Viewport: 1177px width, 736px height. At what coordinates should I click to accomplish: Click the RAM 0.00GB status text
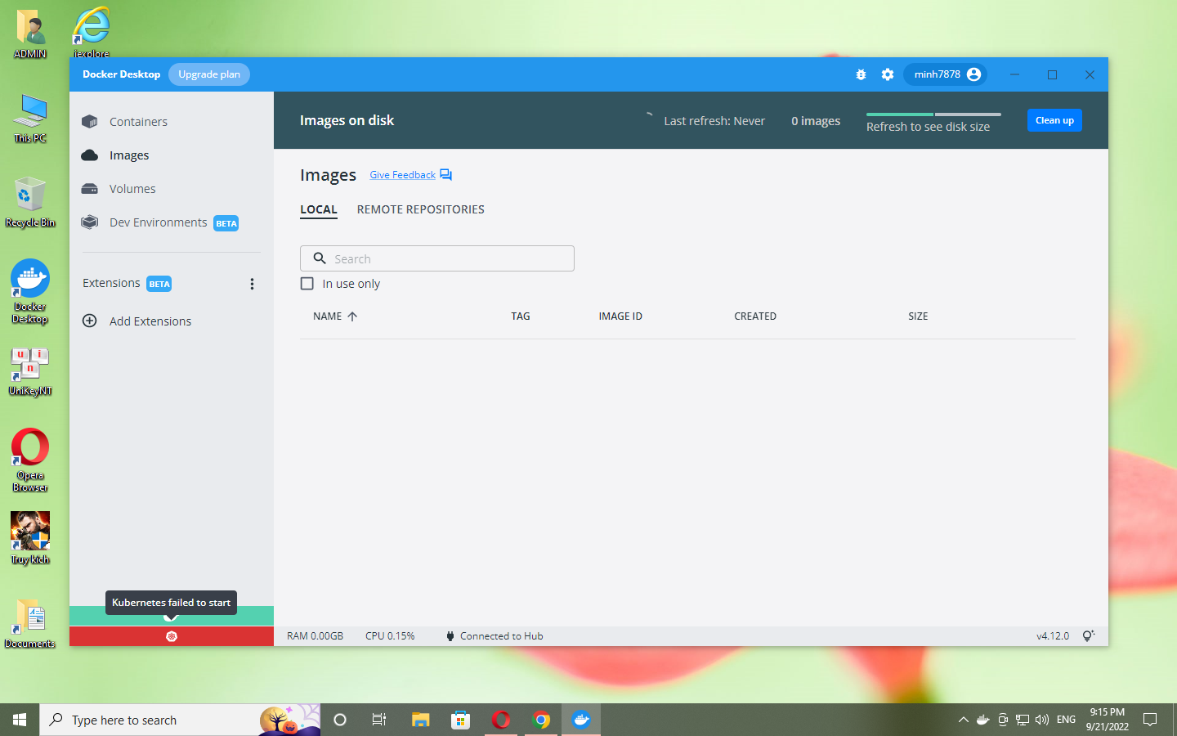coord(315,636)
